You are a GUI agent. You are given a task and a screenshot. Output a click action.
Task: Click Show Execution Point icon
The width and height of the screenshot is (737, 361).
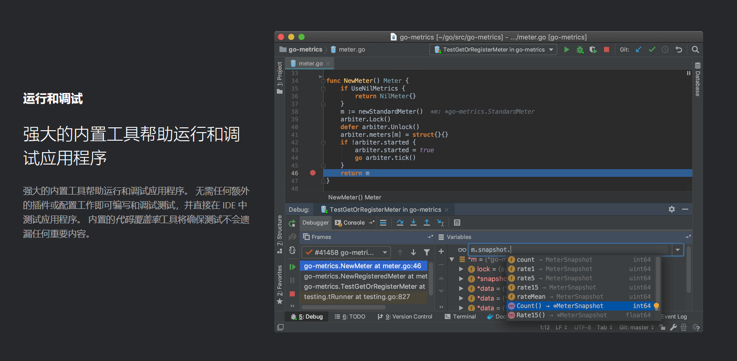tap(383, 223)
